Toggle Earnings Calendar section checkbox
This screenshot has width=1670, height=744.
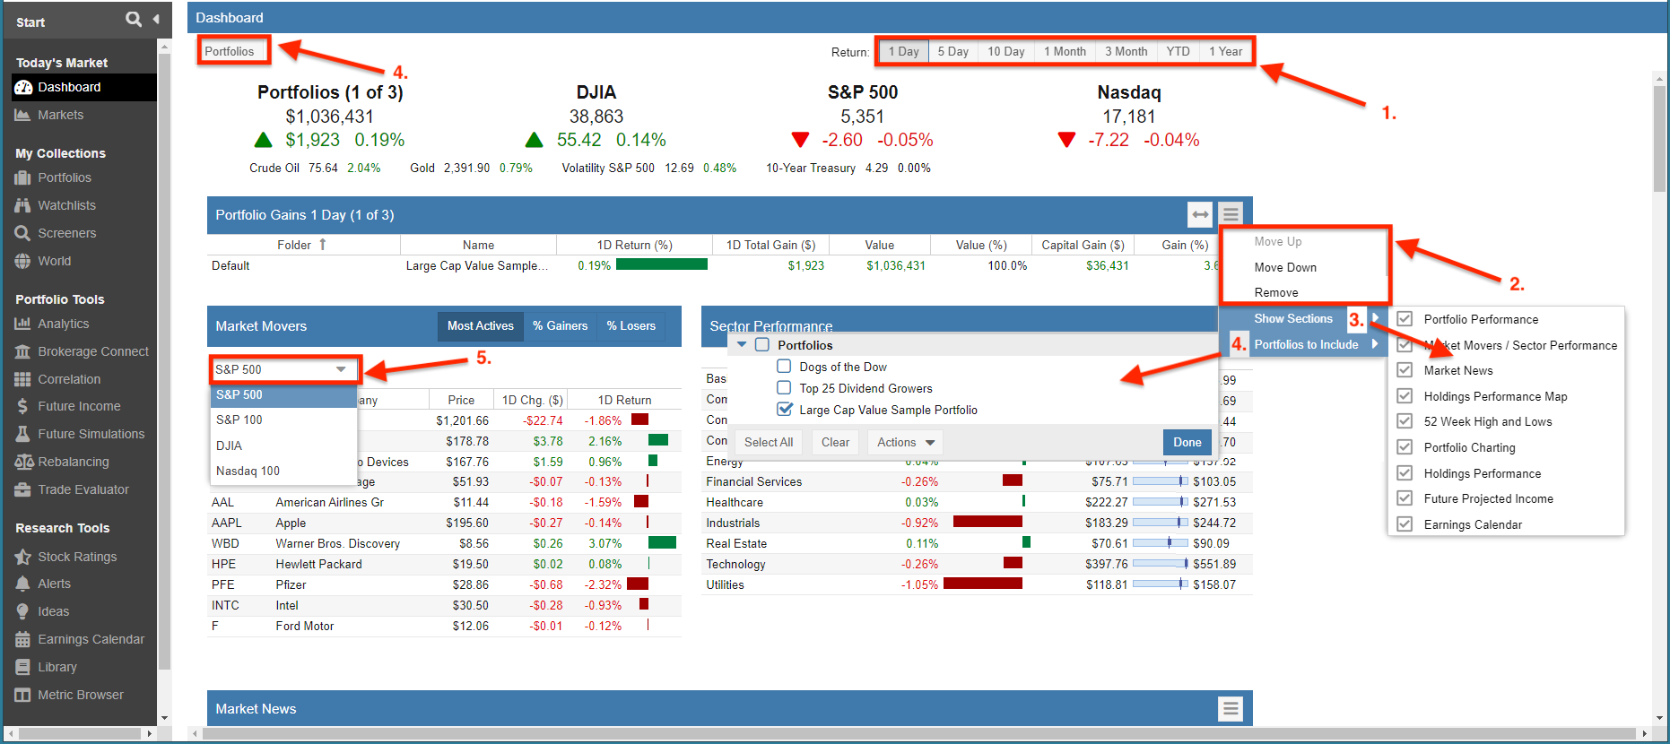(x=1405, y=524)
